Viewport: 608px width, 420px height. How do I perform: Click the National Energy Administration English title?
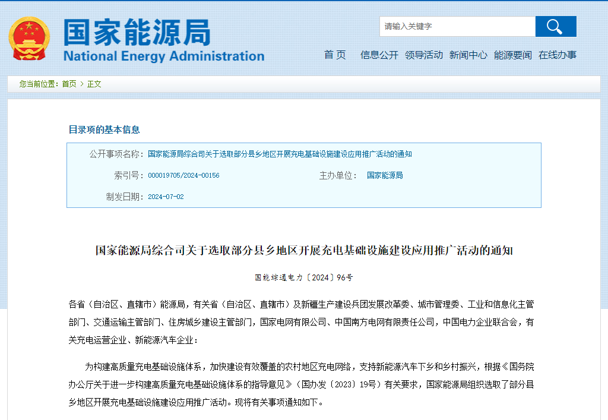[163, 56]
